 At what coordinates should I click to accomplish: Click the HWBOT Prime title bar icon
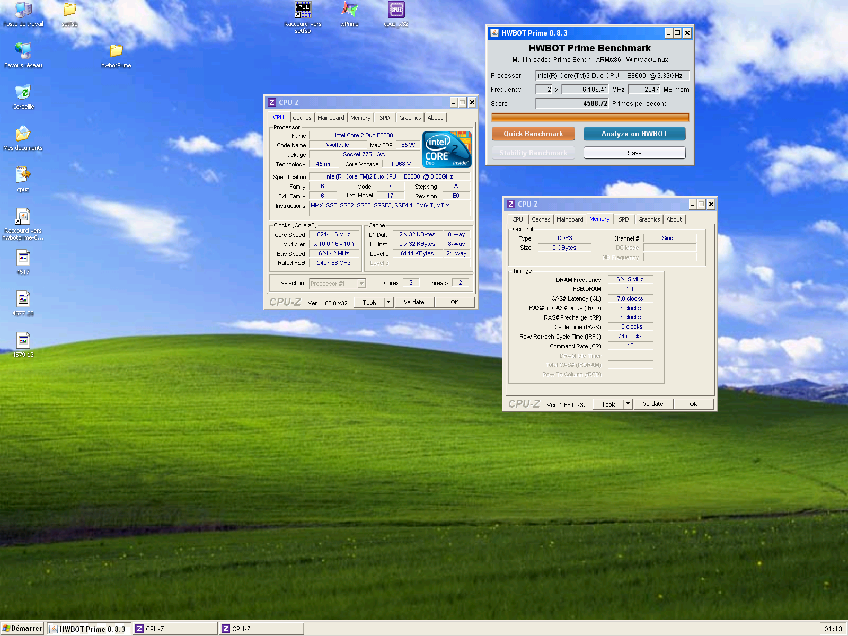(x=494, y=33)
